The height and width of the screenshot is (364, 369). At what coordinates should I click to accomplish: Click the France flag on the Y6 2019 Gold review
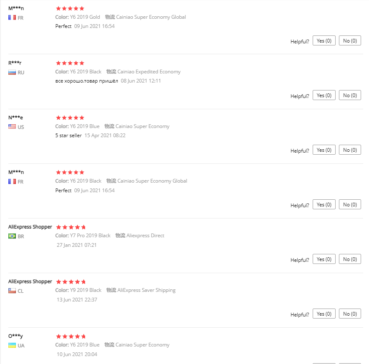pos(12,18)
